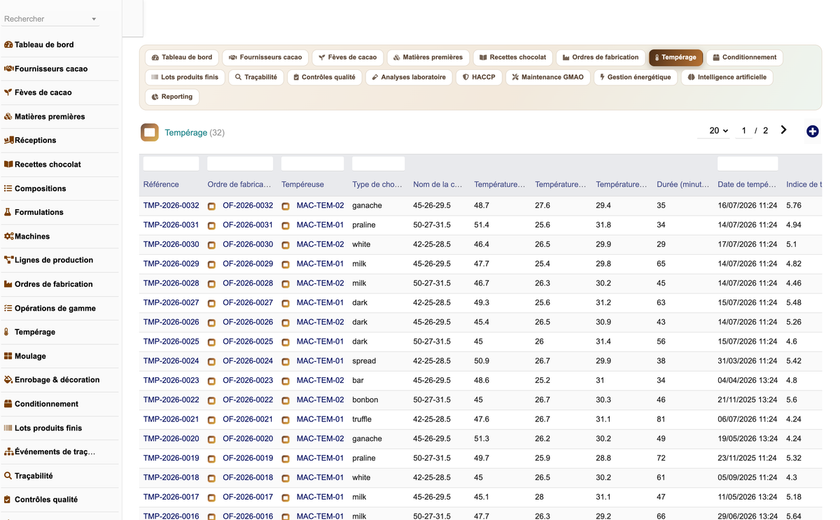Viewport: 840px width, 520px height.
Task: Open Intelligence artificielle tab
Action: pos(727,77)
